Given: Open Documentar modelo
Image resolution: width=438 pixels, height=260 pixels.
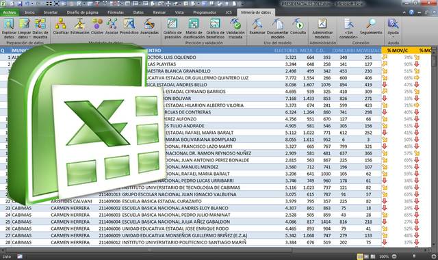Looking at the screenshot, I should click(278, 29).
